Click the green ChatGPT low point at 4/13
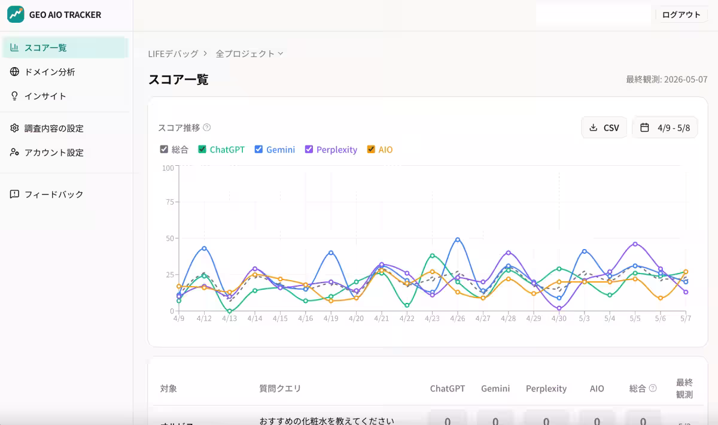This screenshot has width=718, height=425. coord(230,311)
